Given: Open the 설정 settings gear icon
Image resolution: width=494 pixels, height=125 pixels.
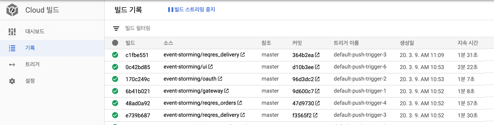Looking at the screenshot, I should tap(12, 81).
